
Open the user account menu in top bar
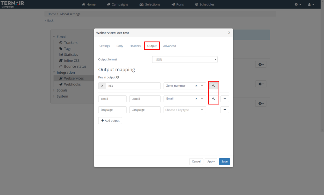(x=311, y=4)
